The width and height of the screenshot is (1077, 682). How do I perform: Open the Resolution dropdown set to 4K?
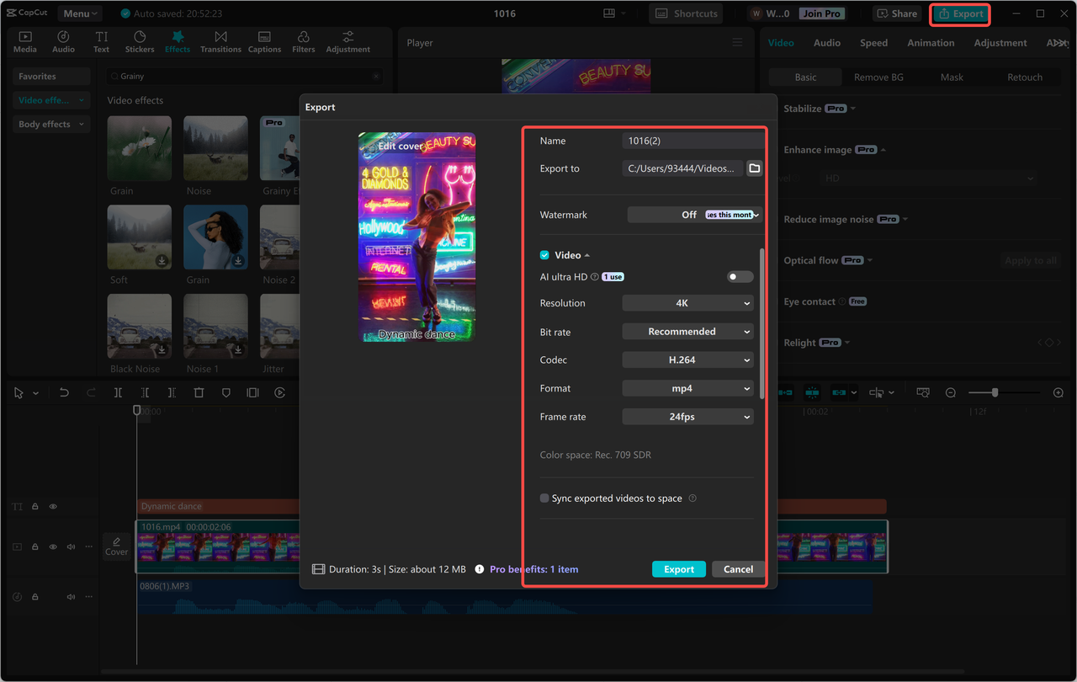687,302
